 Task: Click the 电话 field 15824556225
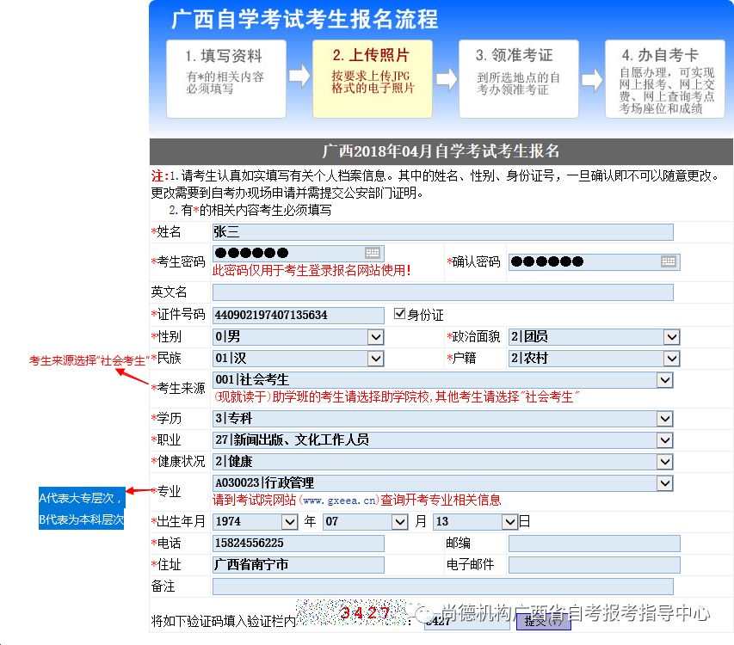pyautogui.click(x=299, y=543)
